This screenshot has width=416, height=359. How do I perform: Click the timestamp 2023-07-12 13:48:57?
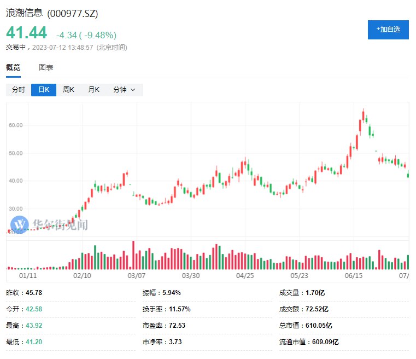pyautogui.click(x=63, y=48)
